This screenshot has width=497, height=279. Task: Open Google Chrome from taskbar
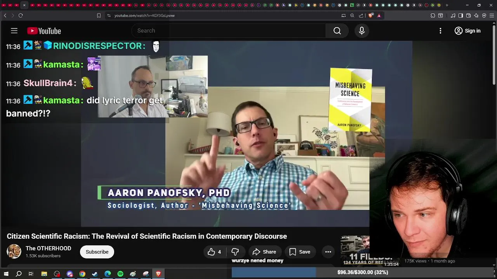click(x=82, y=274)
